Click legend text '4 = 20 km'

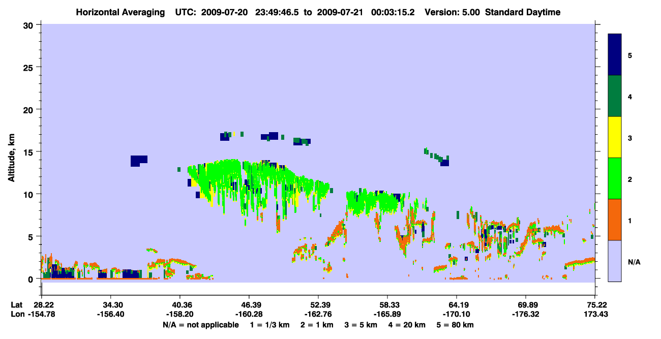pyautogui.click(x=408, y=325)
